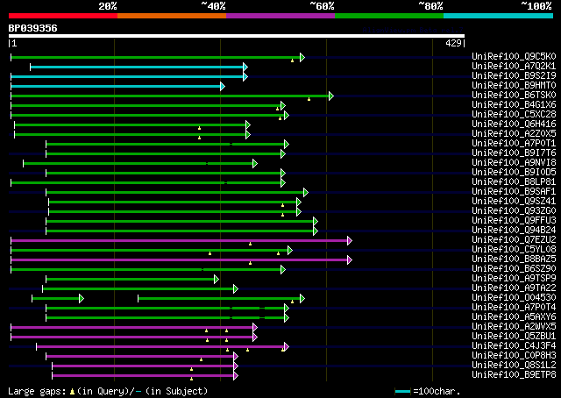Select the UniRef100_Q9FFU3 label

[x=514, y=221]
